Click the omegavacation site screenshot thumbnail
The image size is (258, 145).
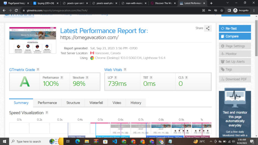(33, 40)
